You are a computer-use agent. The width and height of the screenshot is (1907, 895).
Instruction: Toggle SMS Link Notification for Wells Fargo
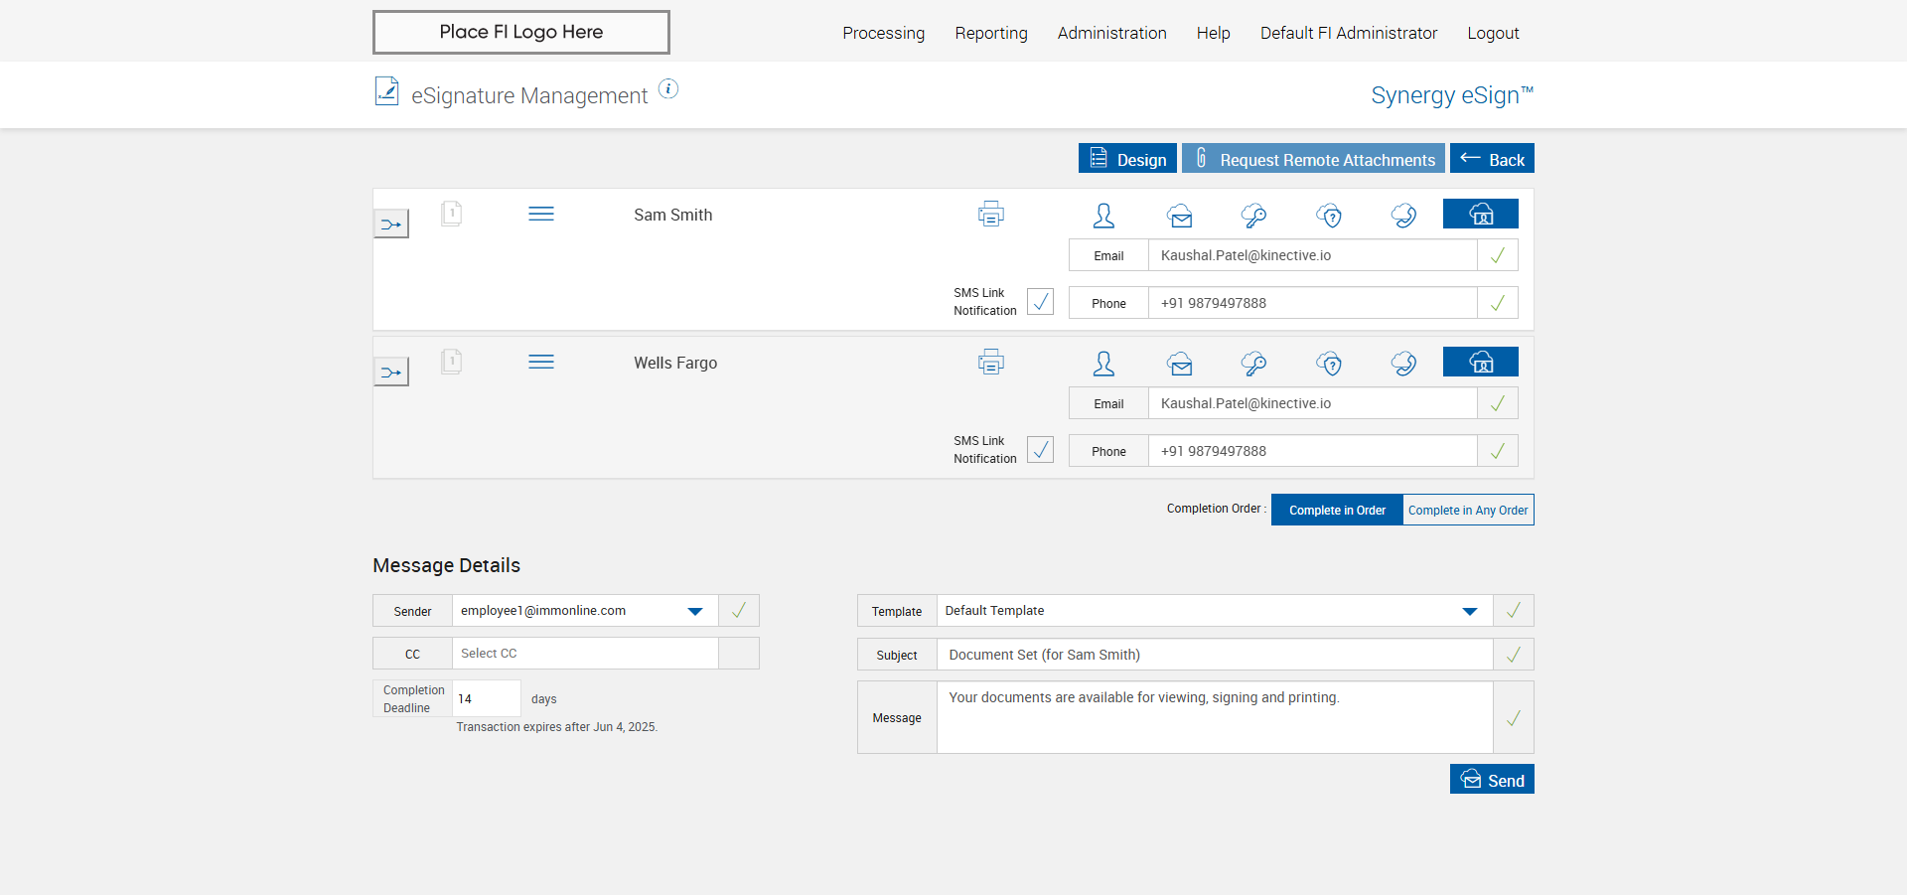[x=1040, y=449]
